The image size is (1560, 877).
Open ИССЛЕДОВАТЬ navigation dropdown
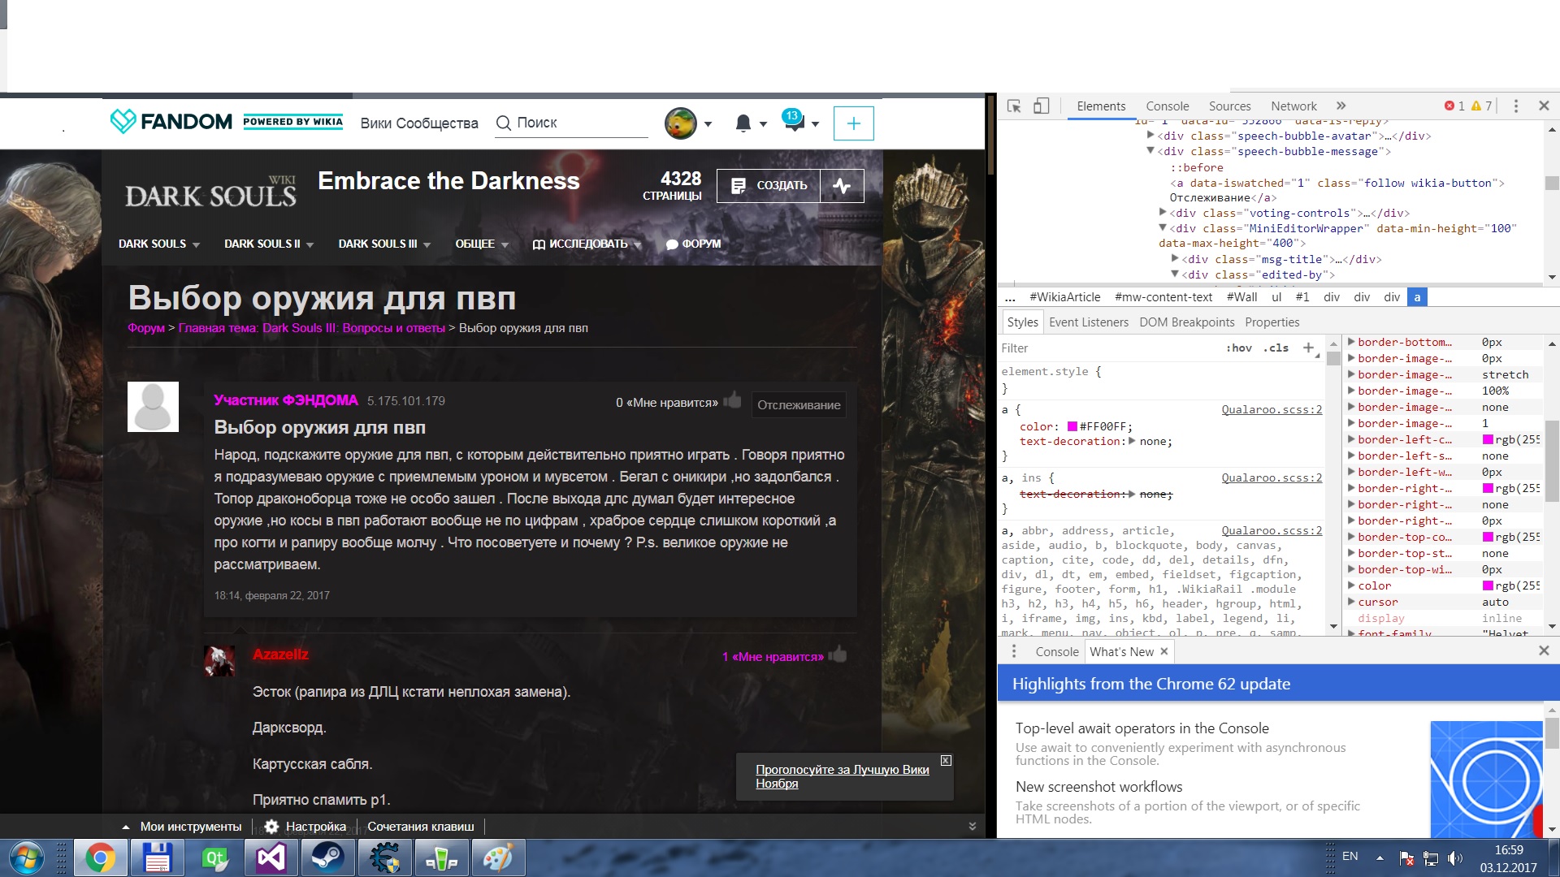(587, 244)
